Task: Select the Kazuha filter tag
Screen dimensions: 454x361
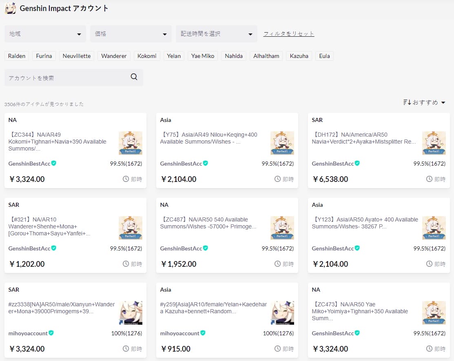Action: pos(299,56)
